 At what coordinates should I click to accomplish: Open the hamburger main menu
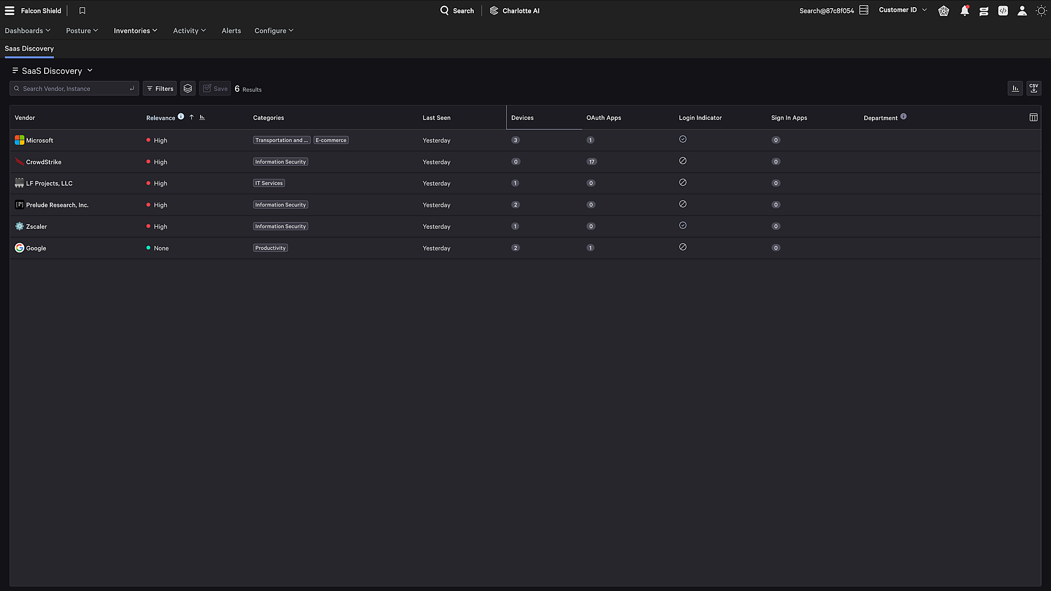pos(9,10)
